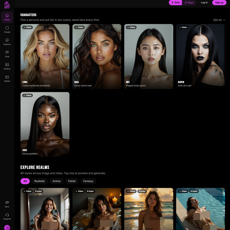Click the purple site logo
230x230 pixels.
coord(7,5)
